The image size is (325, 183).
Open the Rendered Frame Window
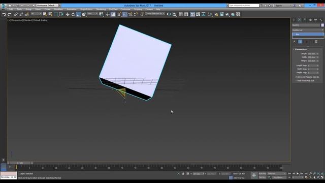(x=221, y=14)
